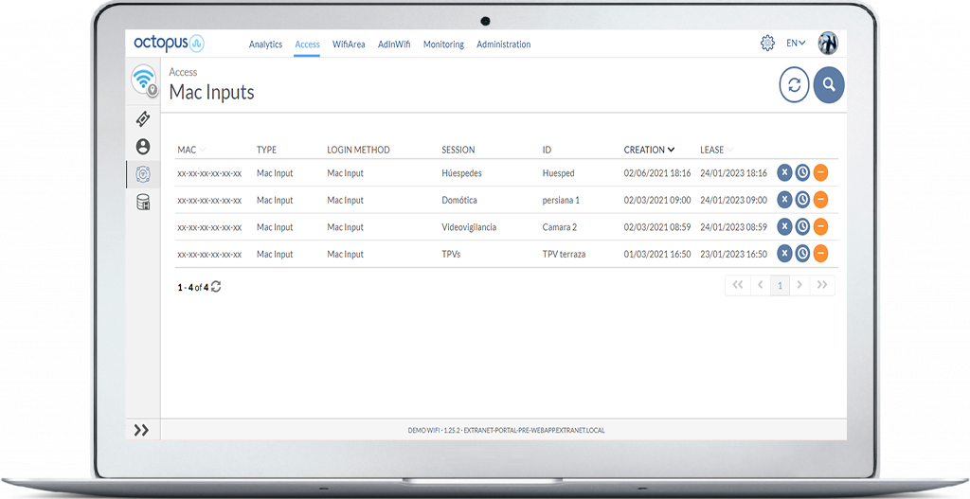Viewport: 970px width, 499px height.
Task: Click the 1 - 4 of 4 record count
Action: pyautogui.click(x=193, y=288)
